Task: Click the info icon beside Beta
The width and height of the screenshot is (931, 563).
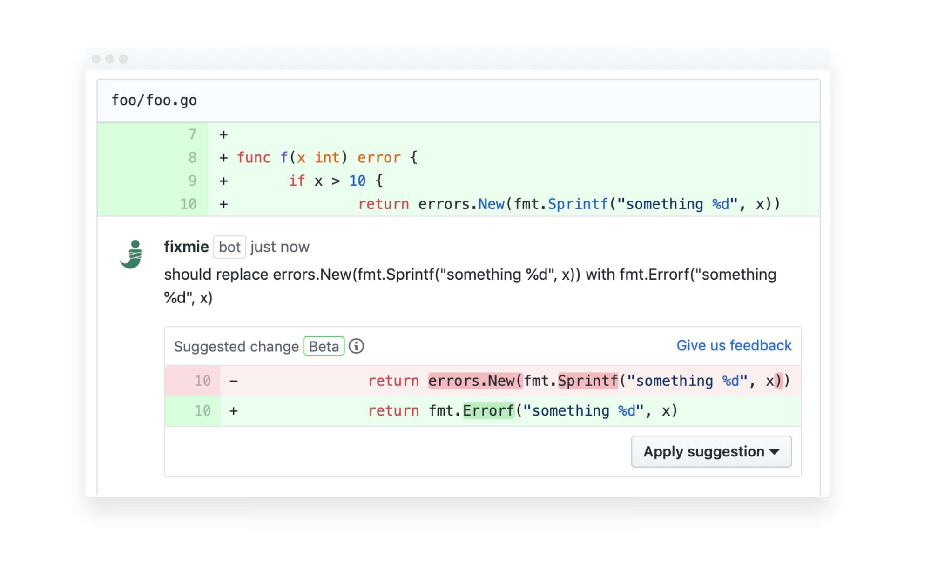Action: tap(357, 346)
